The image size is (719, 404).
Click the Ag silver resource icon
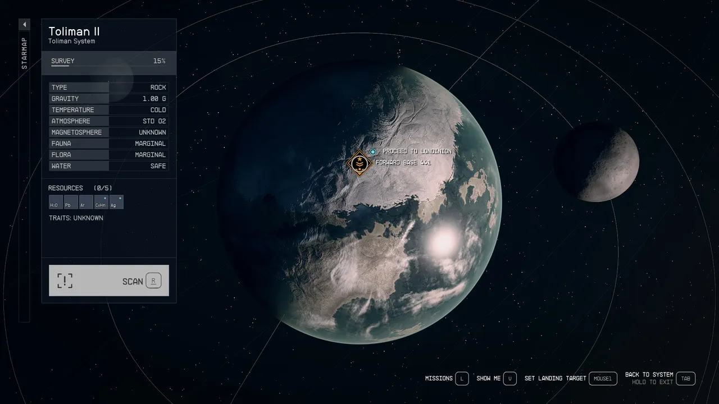tap(116, 202)
